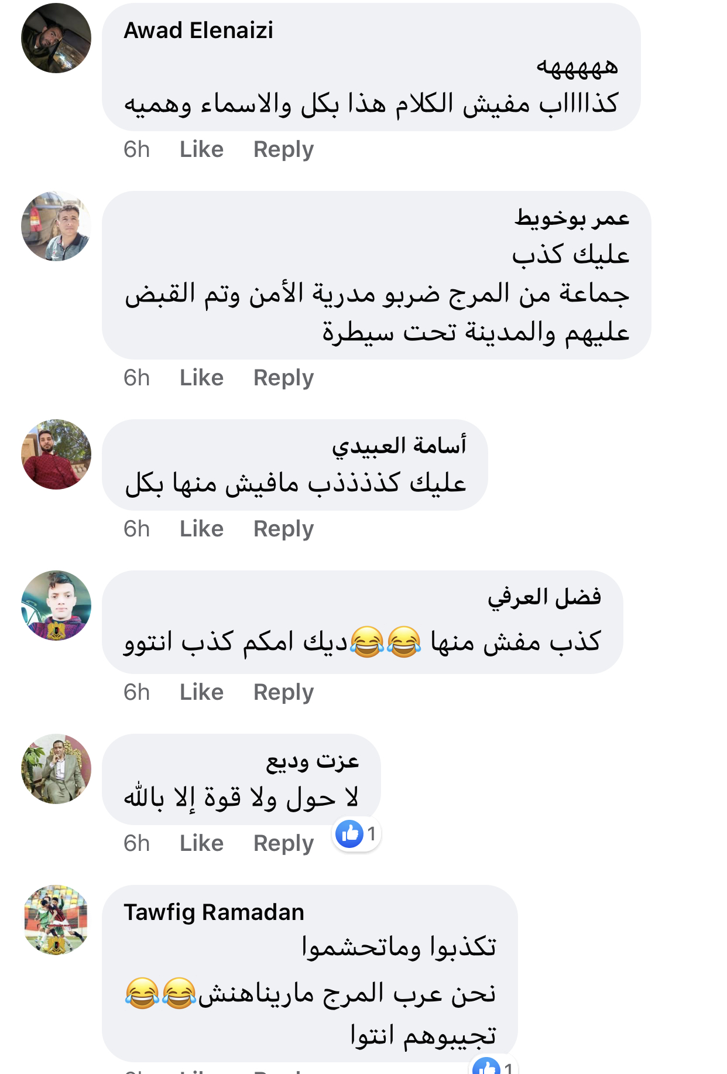Like the comment by عمر بوخويط

(x=201, y=378)
